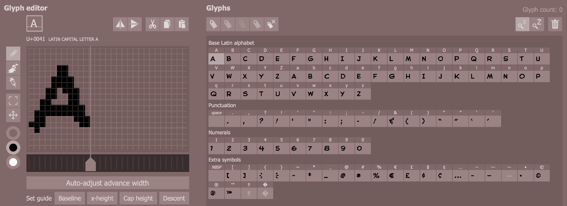Flip the glyph vertically
The width and height of the screenshot is (567, 206).
134,24
